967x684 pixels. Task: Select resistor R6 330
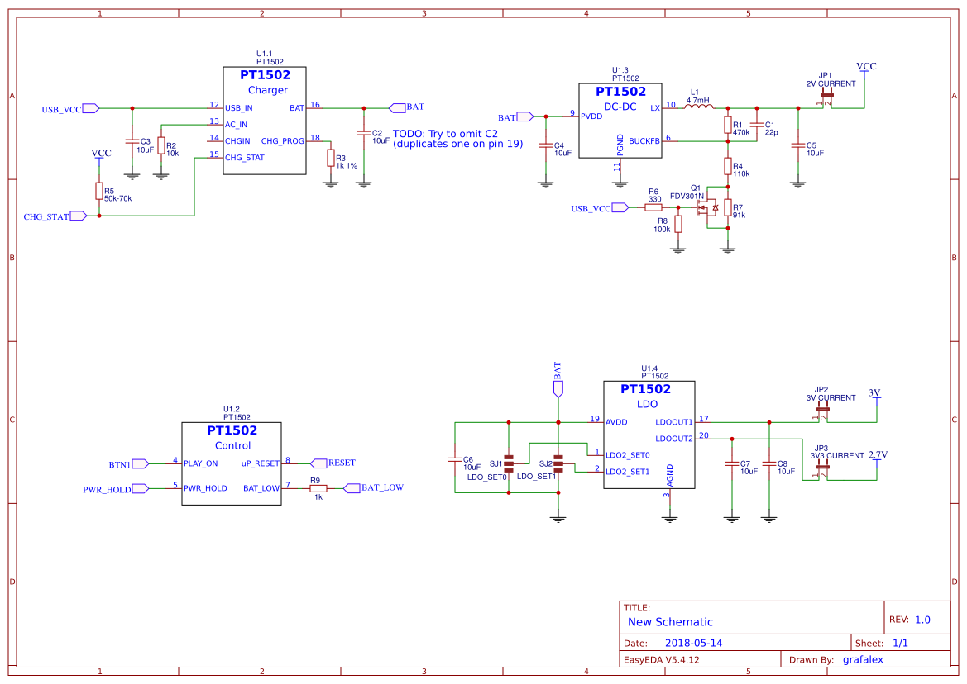point(653,207)
